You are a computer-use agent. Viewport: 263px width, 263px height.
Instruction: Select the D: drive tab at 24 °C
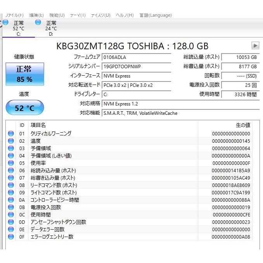51,28
